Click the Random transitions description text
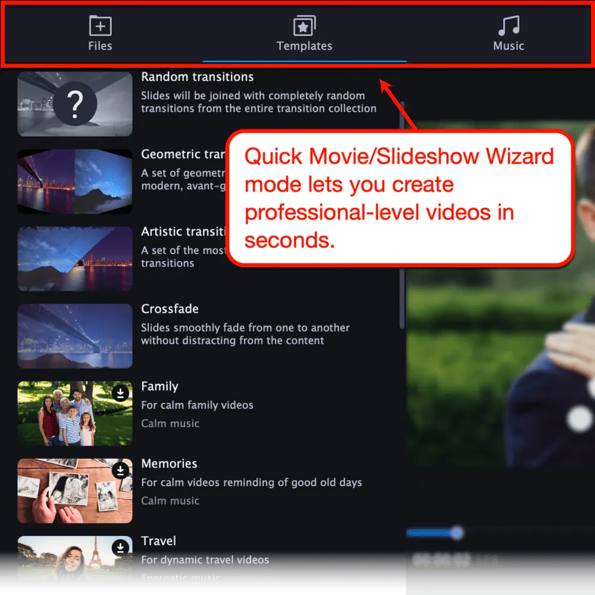The width and height of the screenshot is (595, 595). click(259, 102)
